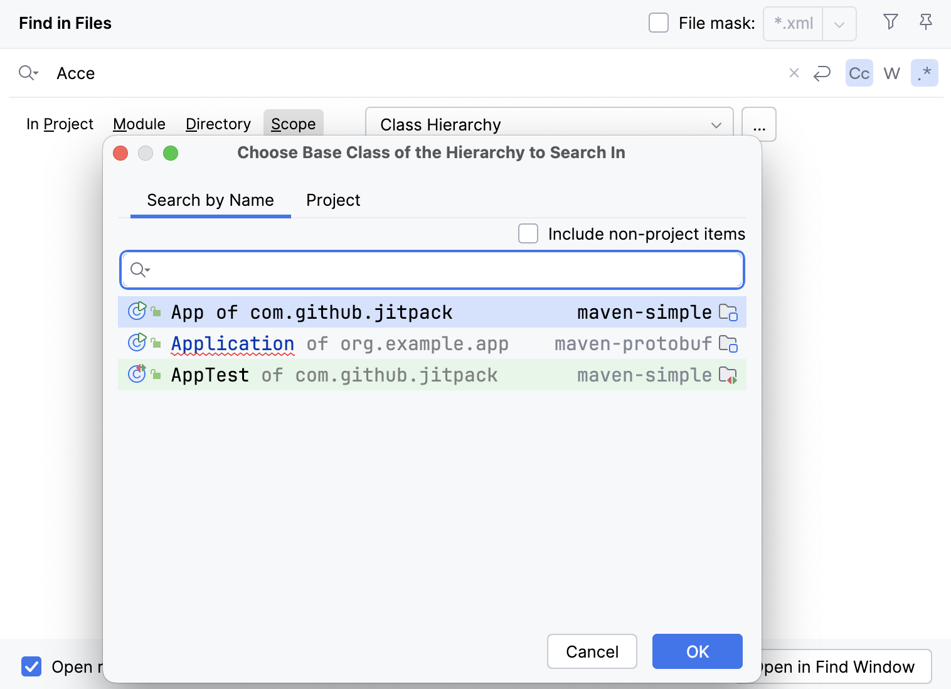Enable the File mask checkbox
Viewport: 951px width, 689px height.
(x=658, y=22)
